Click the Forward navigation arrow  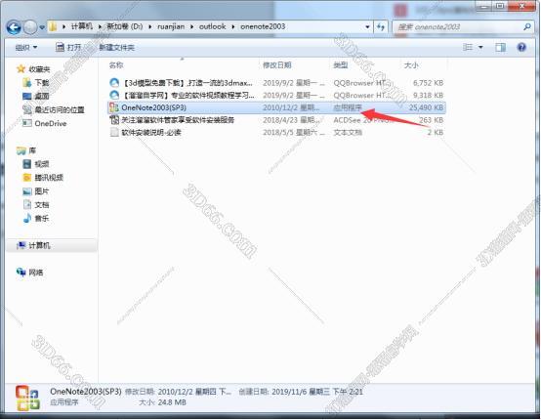coord(30,27)
